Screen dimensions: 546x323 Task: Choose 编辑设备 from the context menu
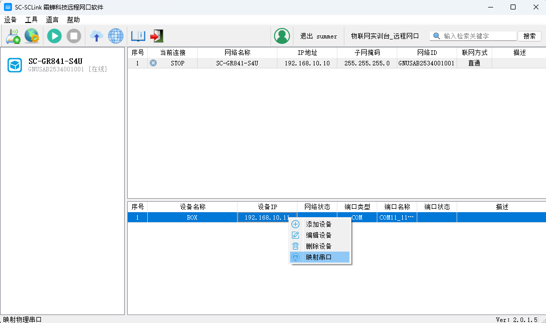point(319,235)
